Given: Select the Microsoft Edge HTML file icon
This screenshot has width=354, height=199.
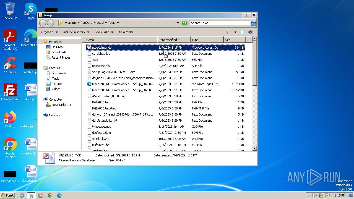Looking at the screenshot, I should [89, 84].
